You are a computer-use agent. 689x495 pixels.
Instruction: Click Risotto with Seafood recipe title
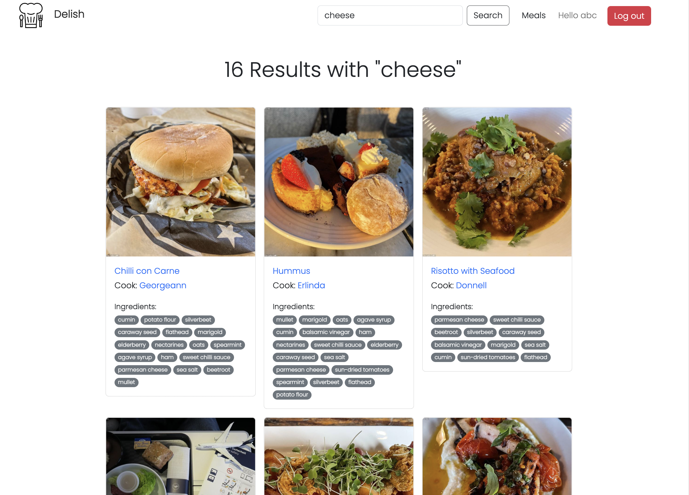[473, 271]
